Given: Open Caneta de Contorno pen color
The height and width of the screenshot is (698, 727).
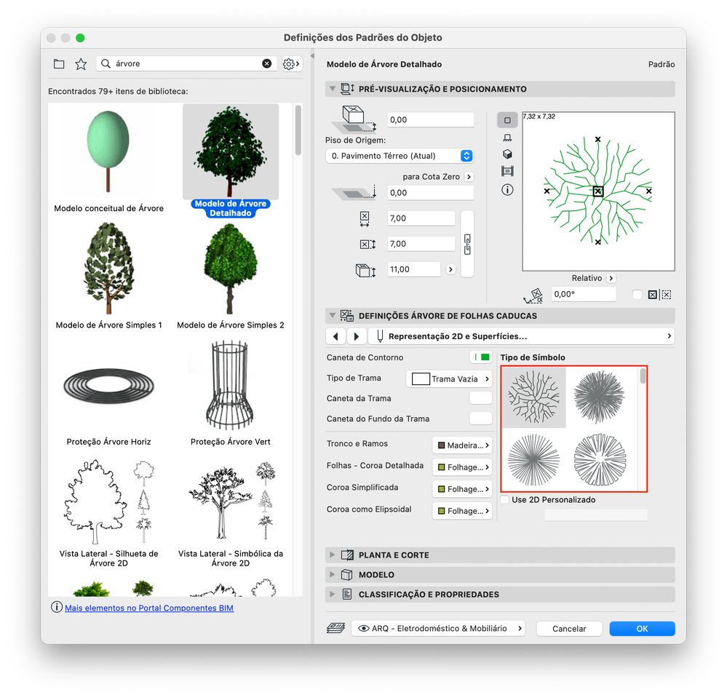Looking at the screenshot, I should pyautogui.click(x=481, y=357).
